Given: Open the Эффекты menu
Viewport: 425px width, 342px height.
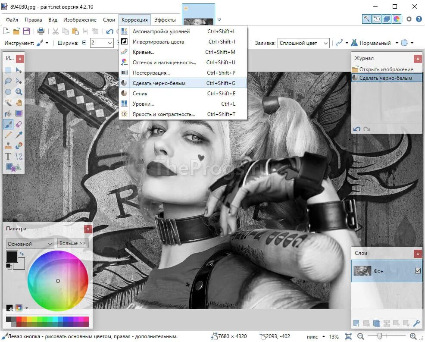Looking at the screenshot, I should 165,20.
